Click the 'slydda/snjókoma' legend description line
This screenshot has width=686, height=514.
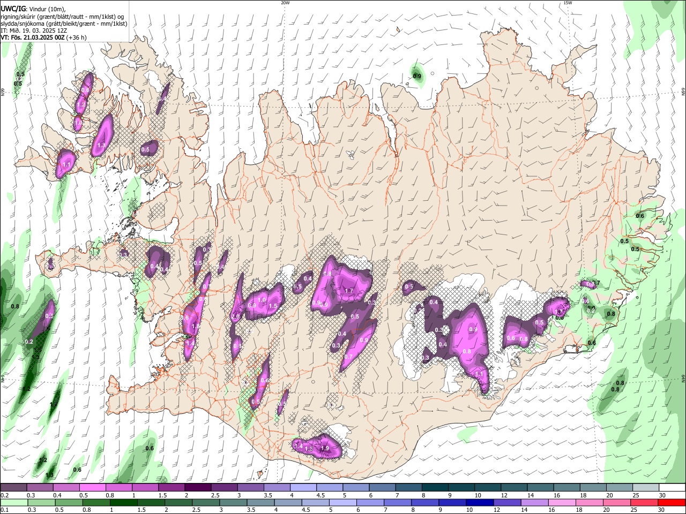tap(64, 24)
